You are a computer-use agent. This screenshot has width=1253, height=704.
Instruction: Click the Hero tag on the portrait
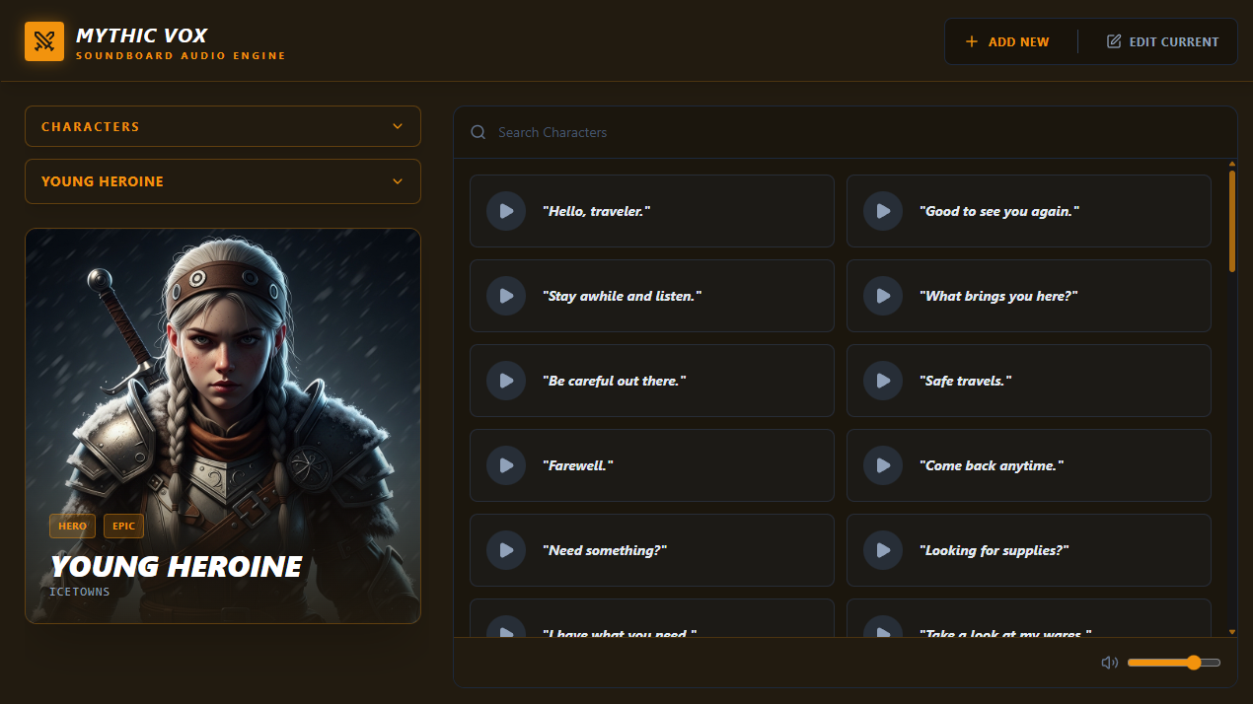pos(72,527)
